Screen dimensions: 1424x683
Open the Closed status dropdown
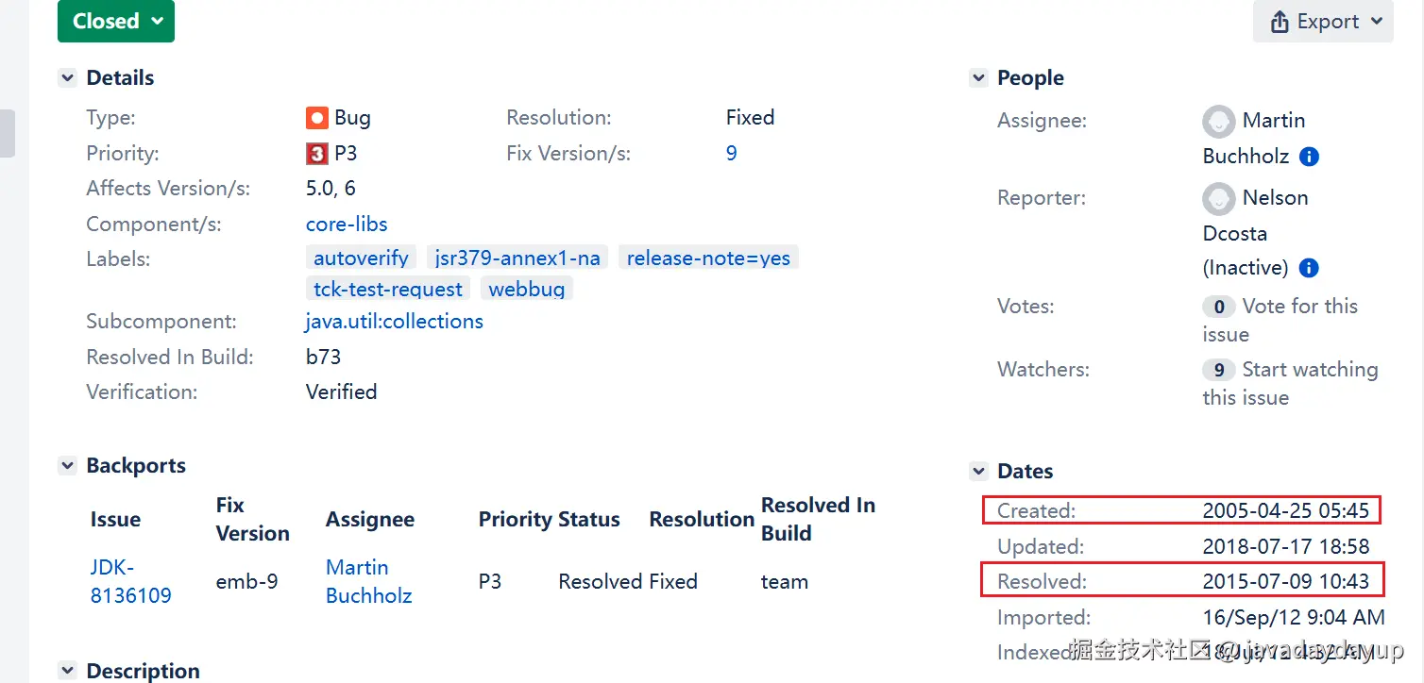[115, 21]
